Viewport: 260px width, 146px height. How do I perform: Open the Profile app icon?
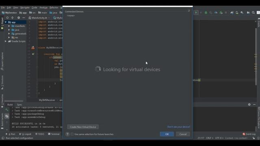tap(216, 13)
